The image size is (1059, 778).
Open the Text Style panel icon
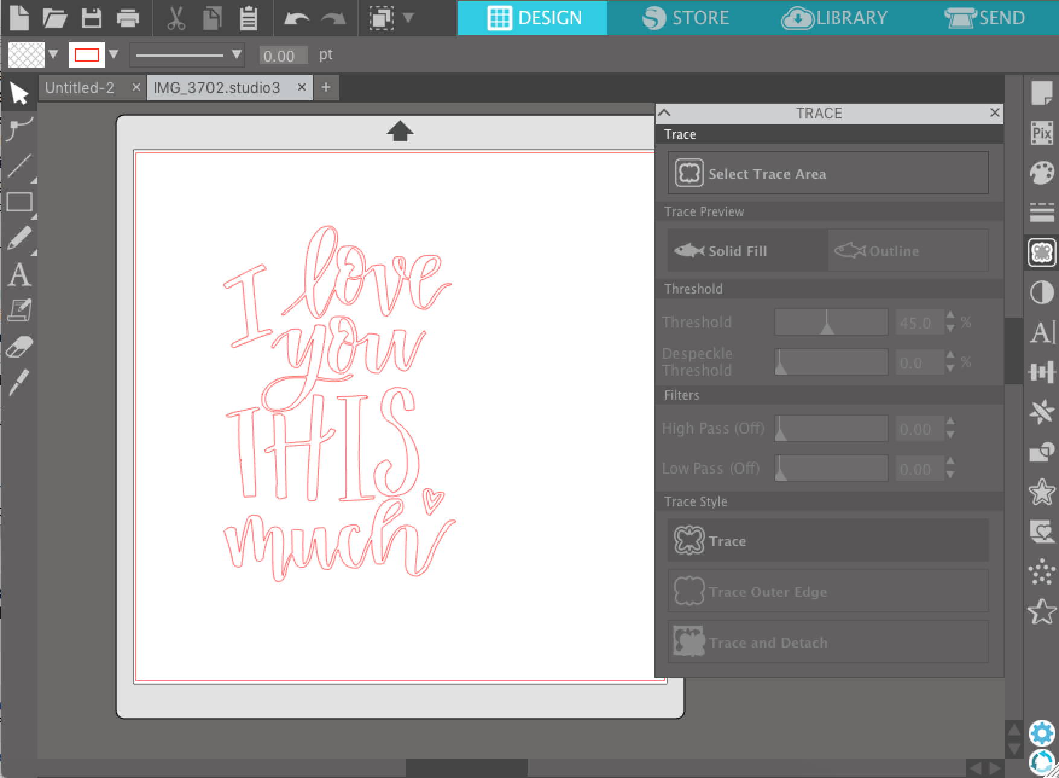[x=1042, y=332]
